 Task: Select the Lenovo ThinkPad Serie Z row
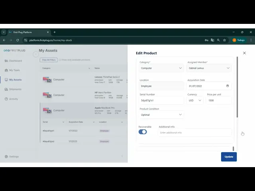pyautogui.click(x=84, y=80)
